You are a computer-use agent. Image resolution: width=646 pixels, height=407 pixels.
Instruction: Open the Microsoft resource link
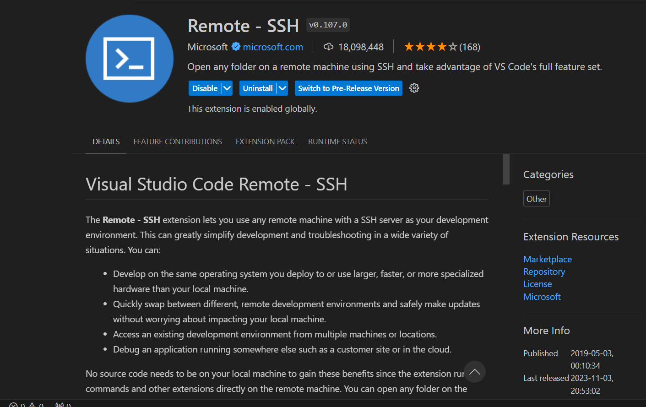(x=542, y=297)
